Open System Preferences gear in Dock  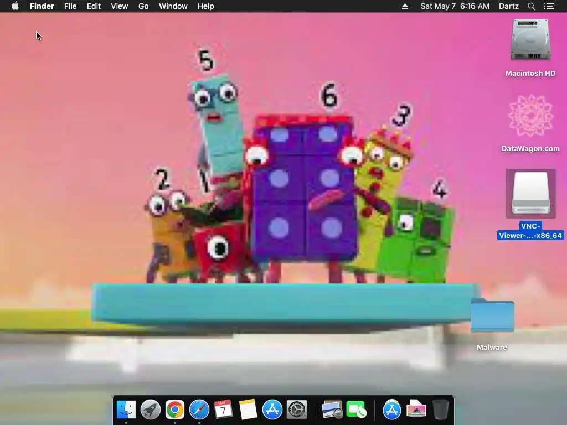pos(297,410)
